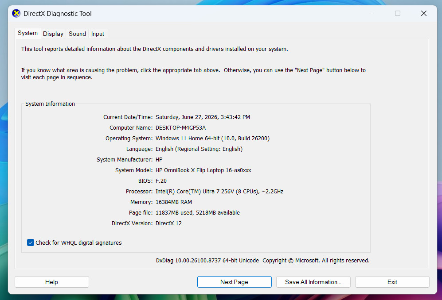Image resolution: width=442 pixels, height=300 pixels.
Task: Click the DirectX 12 version value
Action: (x=168, y=223)
